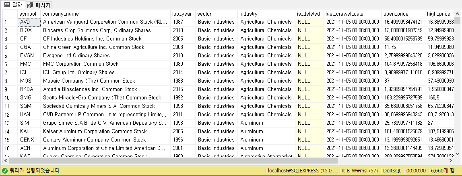Click the 쿼리가 실행되었습니다 status message
This screenshot has width=462, height=176.
point(35,170)
